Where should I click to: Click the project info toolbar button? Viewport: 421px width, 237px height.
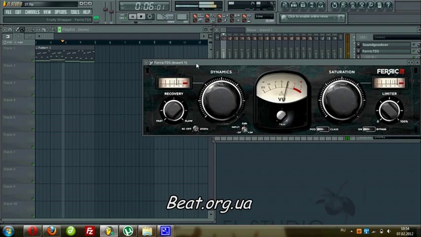(x=380, y=5)
